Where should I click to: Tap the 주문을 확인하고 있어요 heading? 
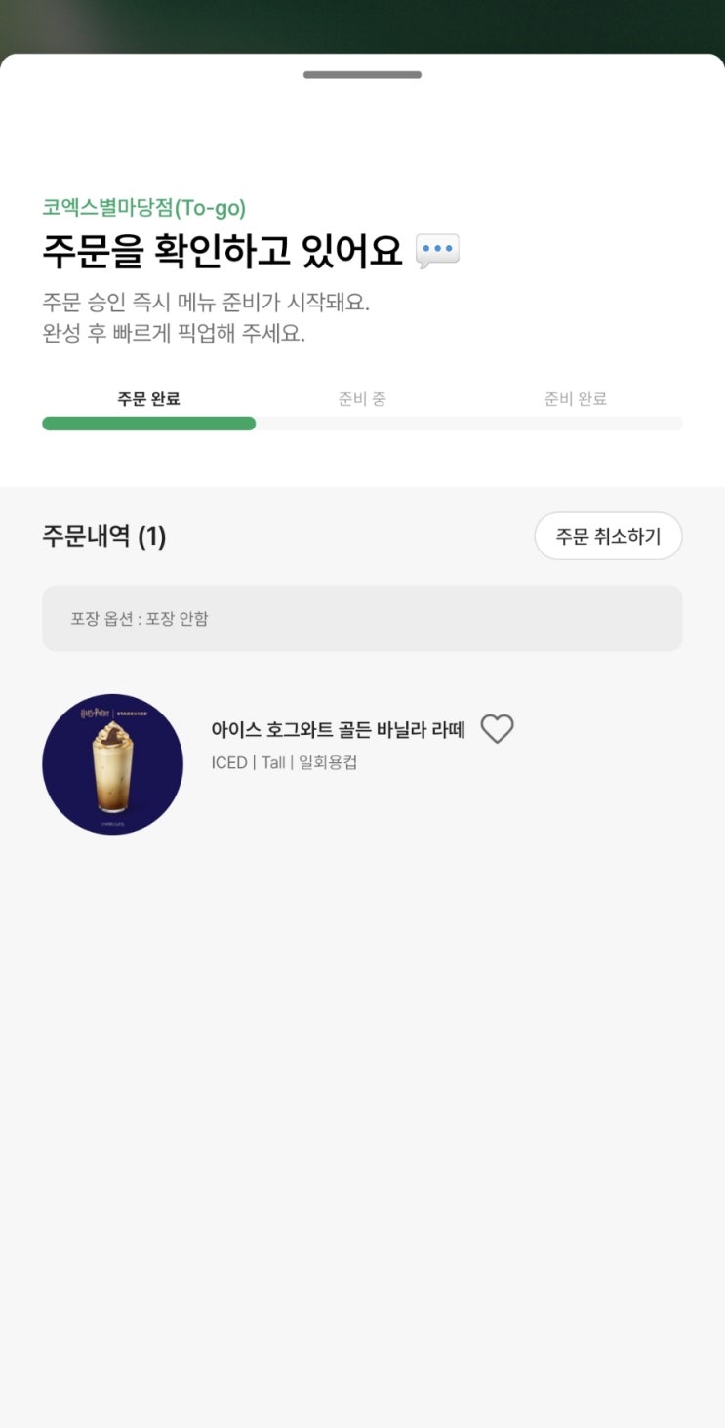pos(222,252)
